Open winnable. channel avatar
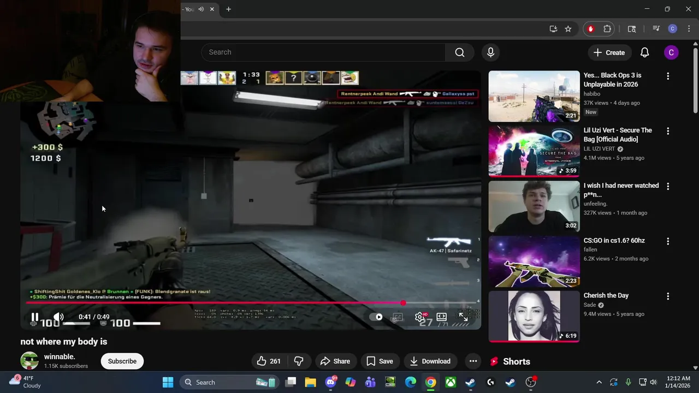699x393 pixels. 29,361
